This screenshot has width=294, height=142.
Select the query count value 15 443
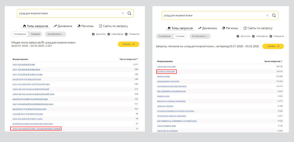click(x=280, y=81)
